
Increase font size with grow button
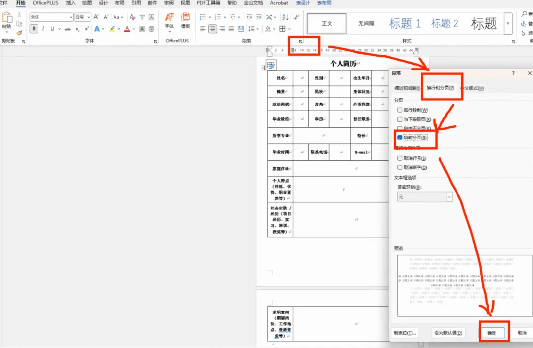[x=96, y=17]
